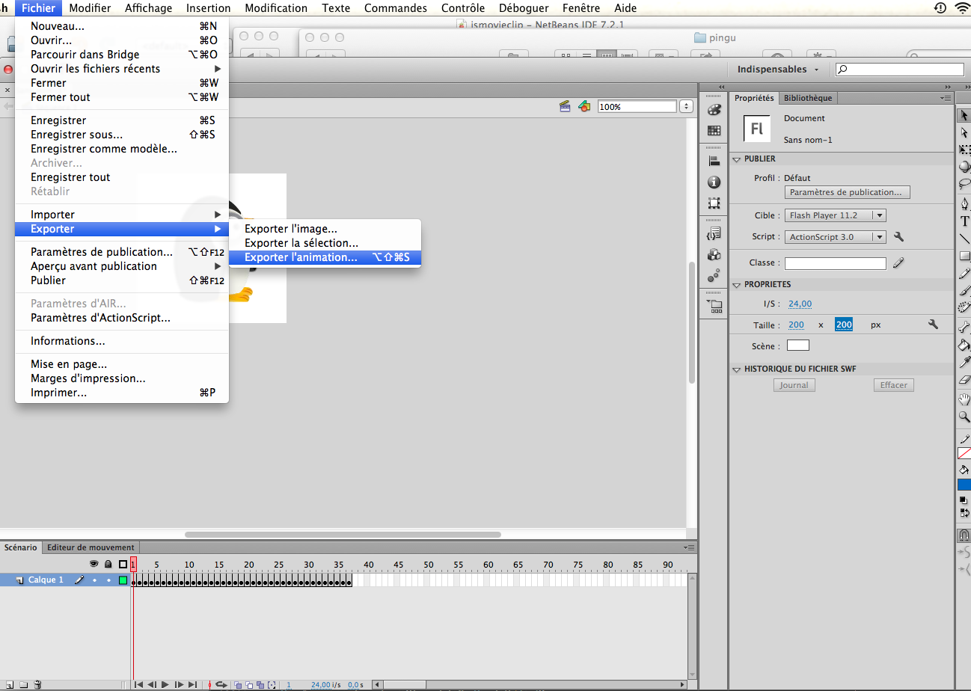Open the Code Snippets panel icon
971x691 pixels.
coord(714,233)
